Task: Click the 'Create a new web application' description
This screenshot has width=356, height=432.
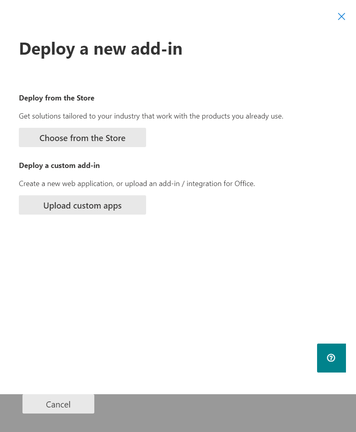Action: click(x=136, y=184)
